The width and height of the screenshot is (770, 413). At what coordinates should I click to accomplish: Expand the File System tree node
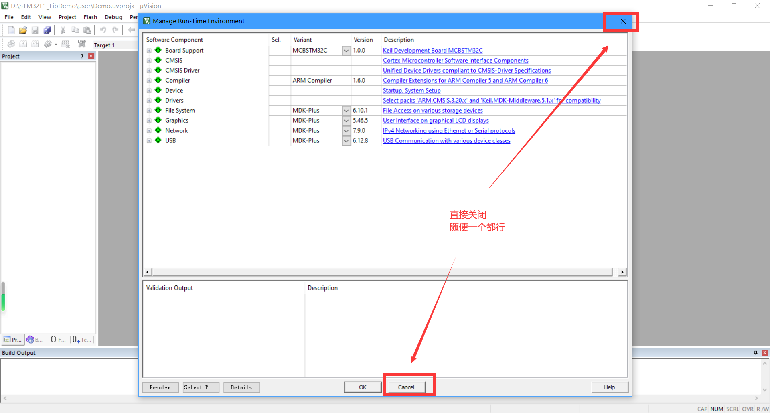[149, 111]
